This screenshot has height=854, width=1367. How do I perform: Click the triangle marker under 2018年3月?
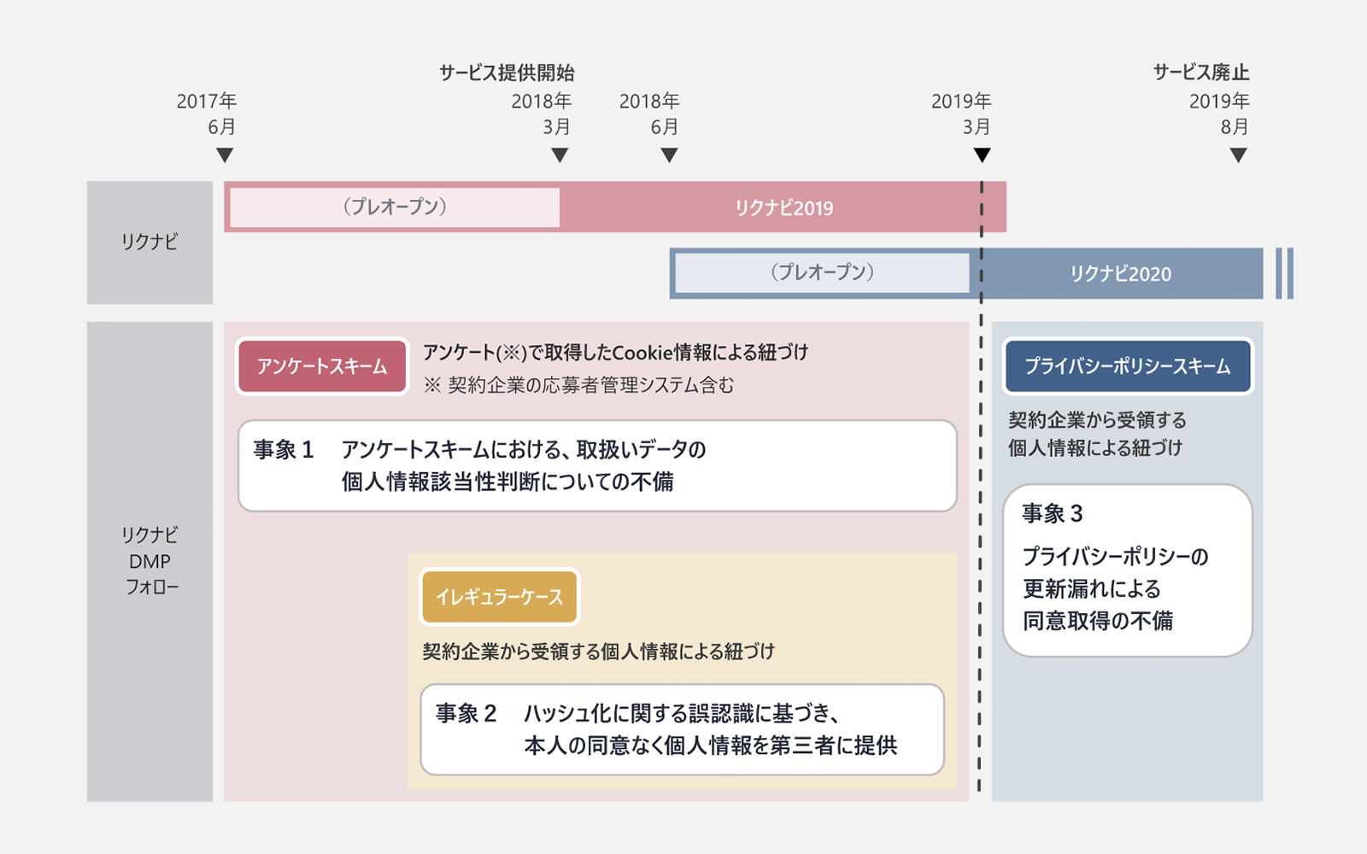point(560,155)
